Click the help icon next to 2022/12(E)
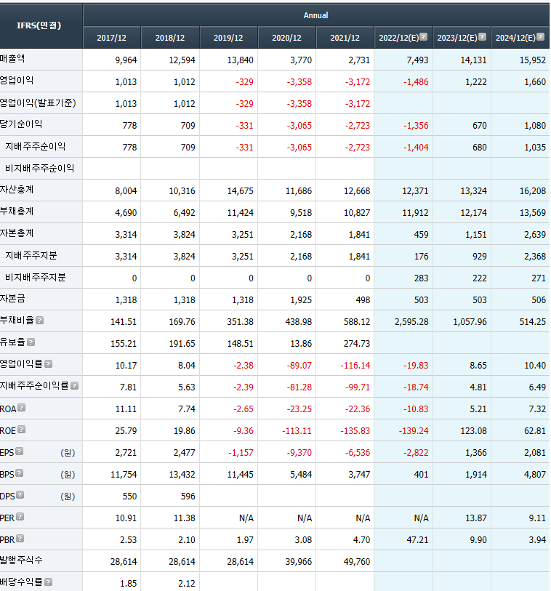Screen dimensions: 551x591 [424, 37]
